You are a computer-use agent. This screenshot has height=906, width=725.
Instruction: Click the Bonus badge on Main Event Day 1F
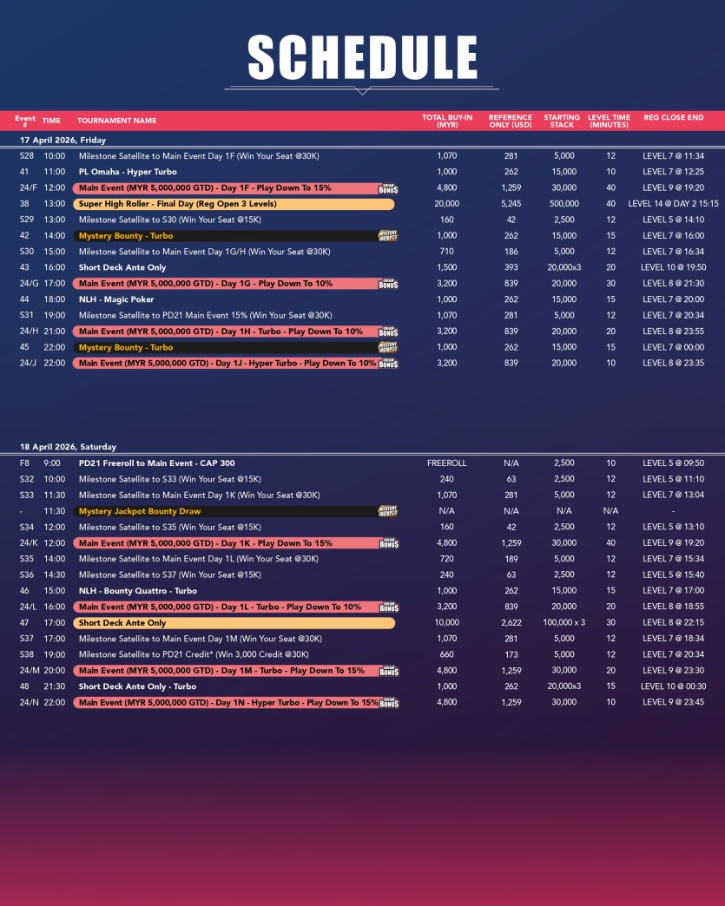pos(388,188)
